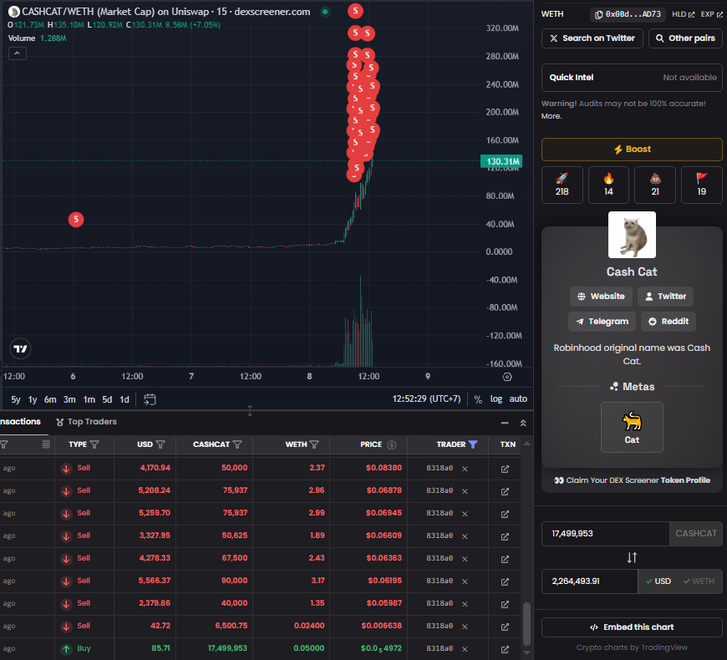Vote with the poop reaction 21
This screenshot has height=660, width=727.
point(655,185)
